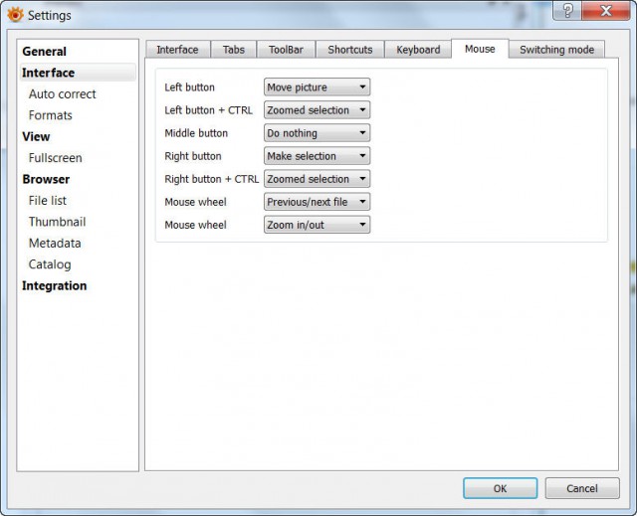Open the Switching mode tab
This screenshot has height=516, width=637.
click(x=557, y=50)
